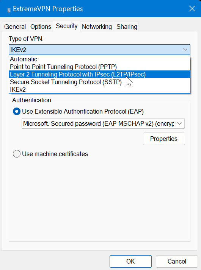Open the Sharing tab
Viewport: 201px width, 270px height.
point(127,27)
